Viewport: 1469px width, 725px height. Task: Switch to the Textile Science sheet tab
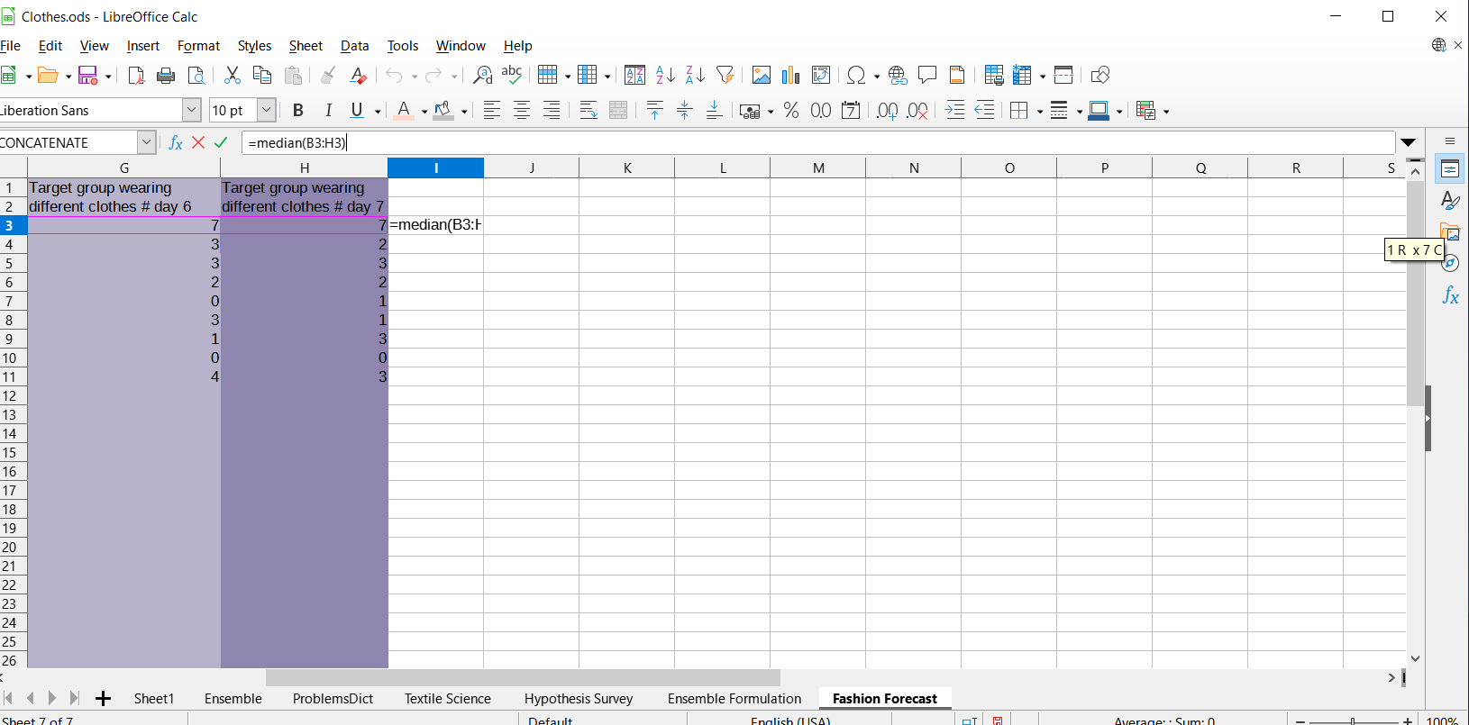pyautogui.click(x=448, y=699)
